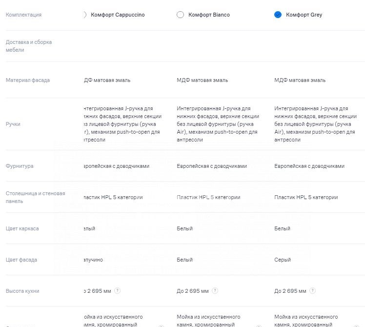
Task: Click the Материал фасада row label
Action: click(x=27, y=80)
